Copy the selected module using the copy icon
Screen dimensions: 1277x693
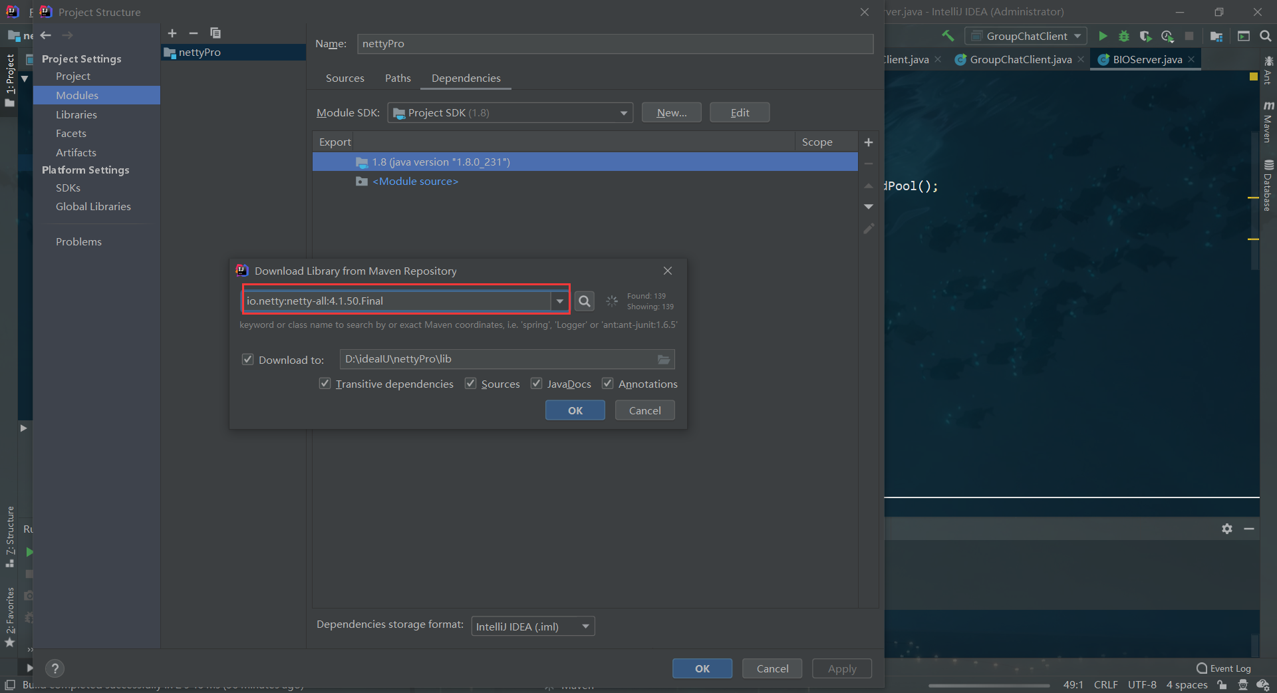pos(215,33)
